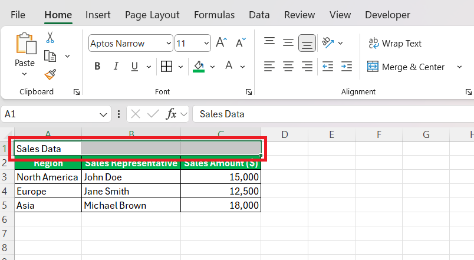Switch to the Developer tab
This screenshot has height=260, width=474.
tap(387, 15)
